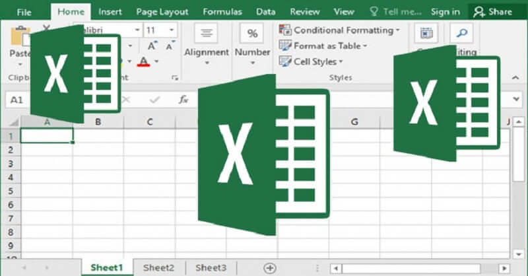The width and height of the screenshot is (528, 276).
Task: Click the Cell Styles icon
Action: pyautogui.click(x=285, y=61)
